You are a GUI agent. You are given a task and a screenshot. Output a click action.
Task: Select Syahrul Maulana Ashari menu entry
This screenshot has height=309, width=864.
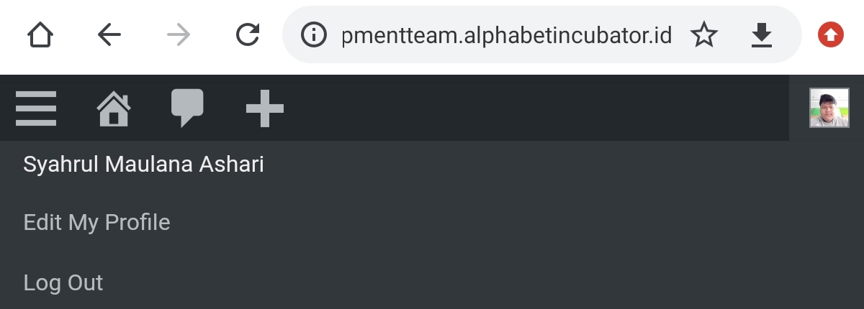(x=144, y=165)
